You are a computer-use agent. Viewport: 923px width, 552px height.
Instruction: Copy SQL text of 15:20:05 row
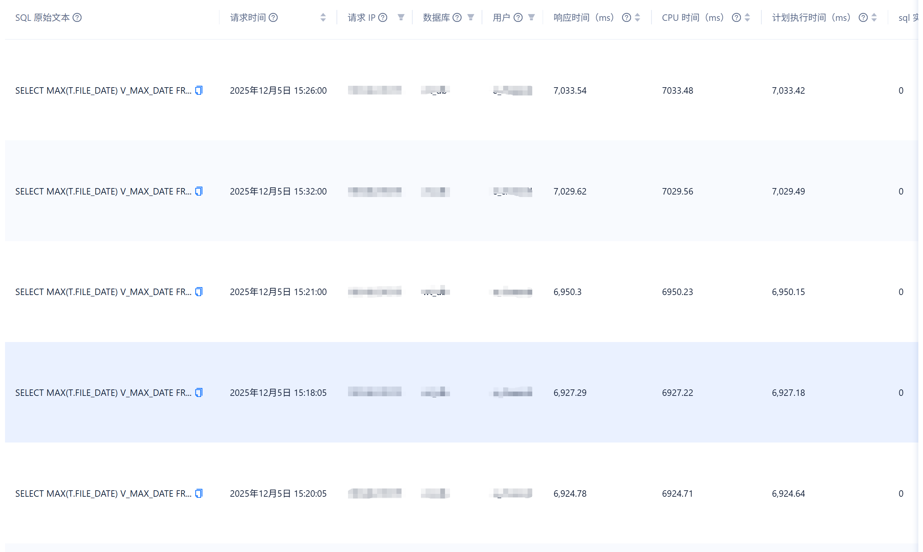coord(199,493)
